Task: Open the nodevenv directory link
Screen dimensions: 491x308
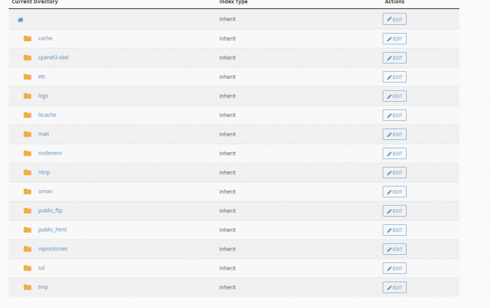Action: pos(50,153)
